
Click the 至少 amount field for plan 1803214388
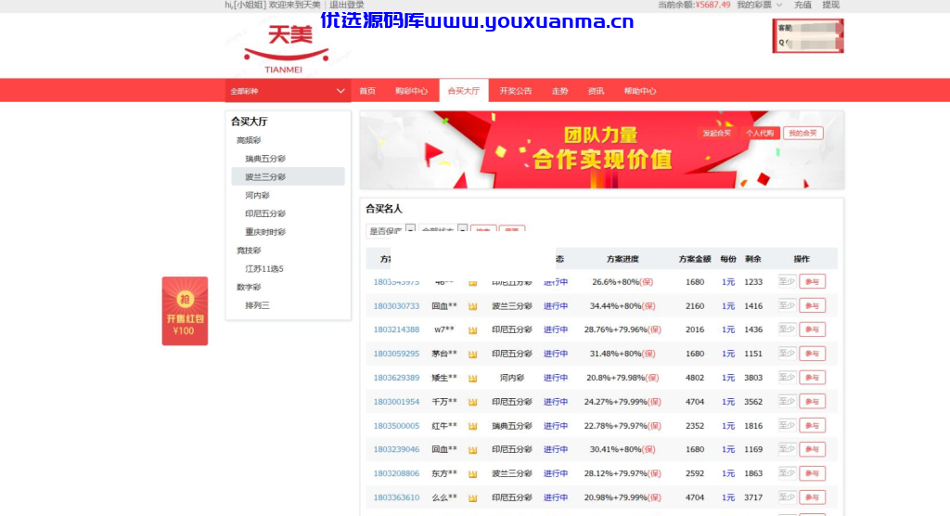coord(787,329)
